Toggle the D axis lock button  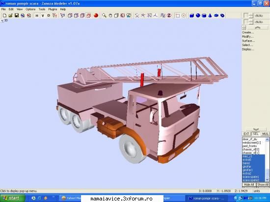tap(49, 16)
